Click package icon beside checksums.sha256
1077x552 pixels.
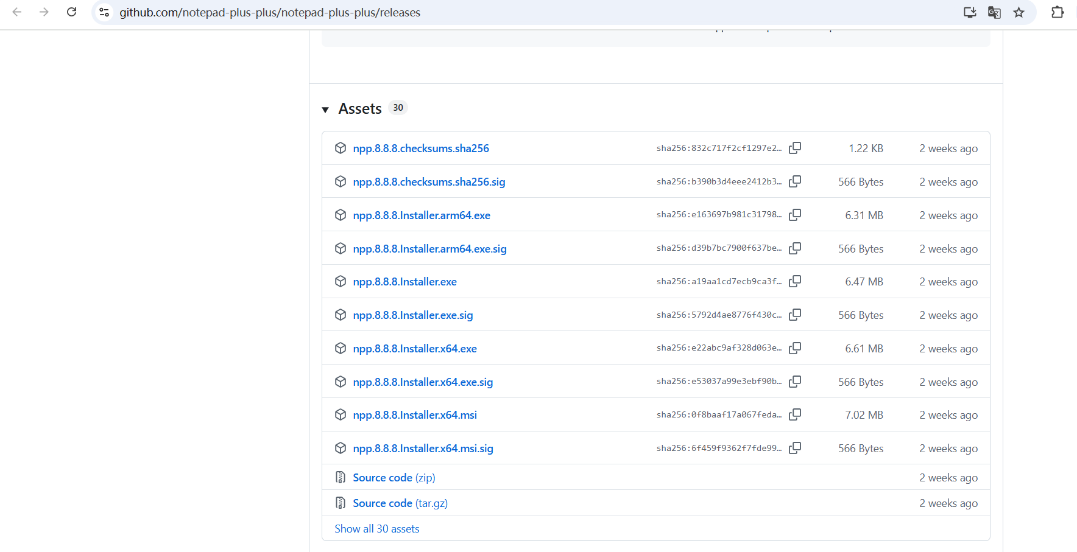[341, 148]
